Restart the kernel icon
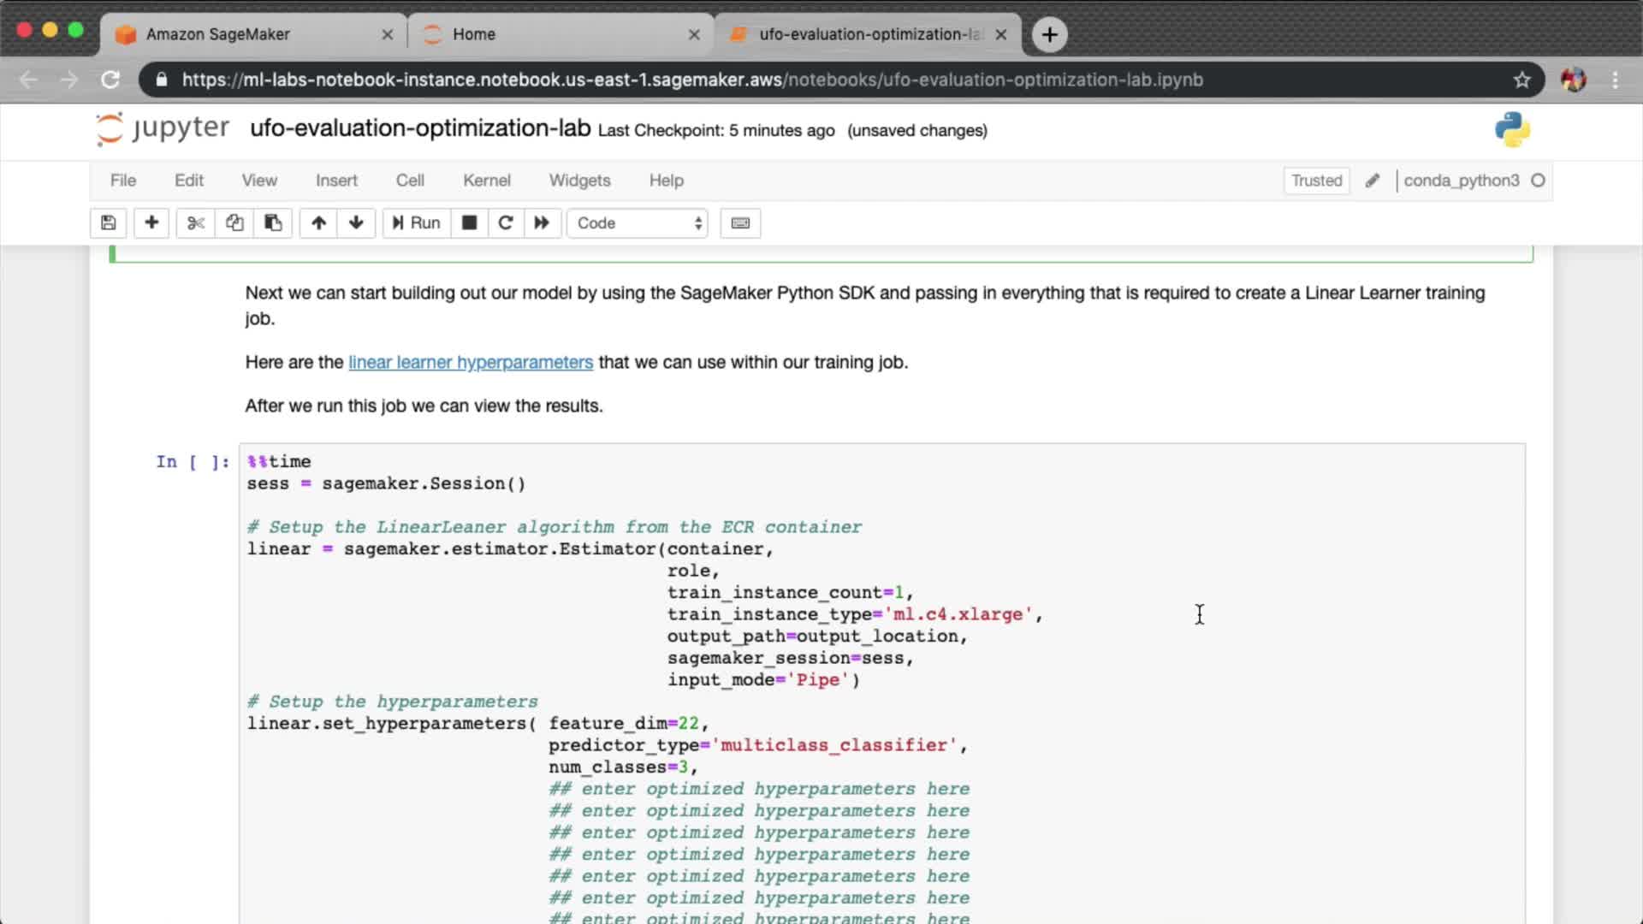1643x924 pixels. (x=506, y=223)
